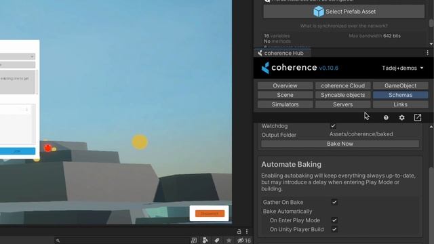This screenshot has width=434, height=244.
Task: Click the Output Folder path value
Action: (361, 134)
